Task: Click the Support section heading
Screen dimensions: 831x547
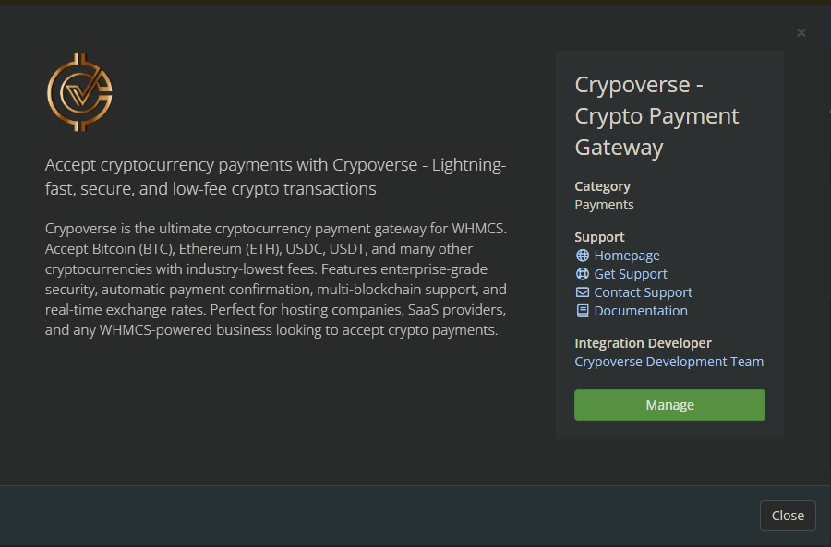Action: pyautogui.click(x=599, y=237)
